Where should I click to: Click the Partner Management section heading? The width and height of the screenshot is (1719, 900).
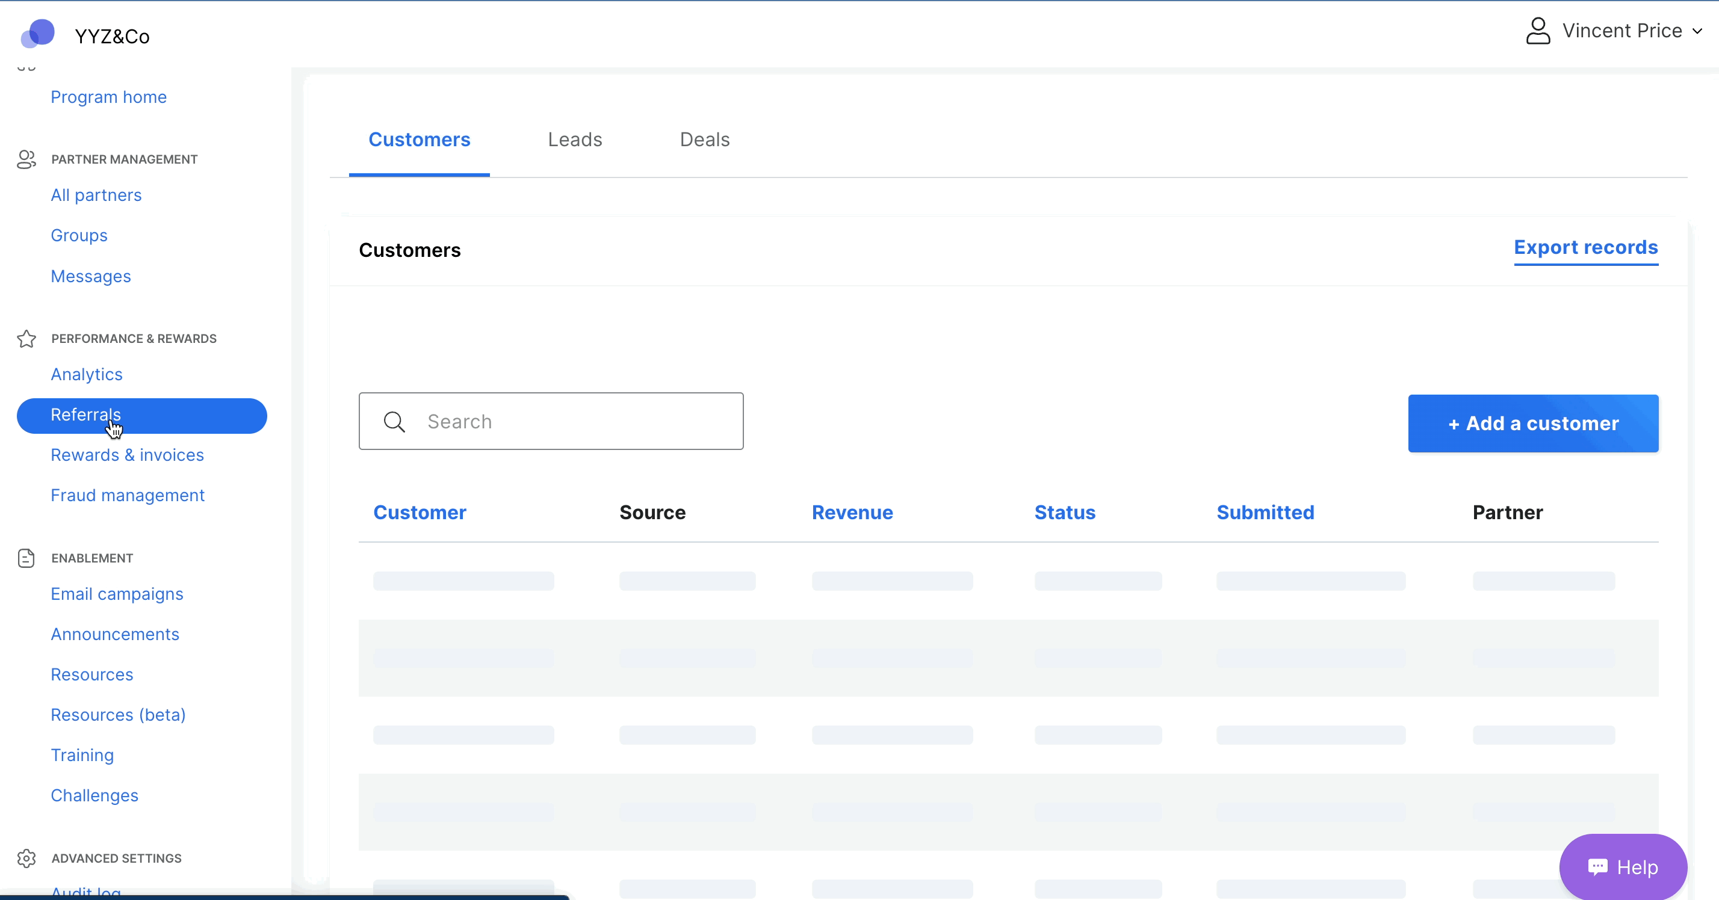click(124, 159)
